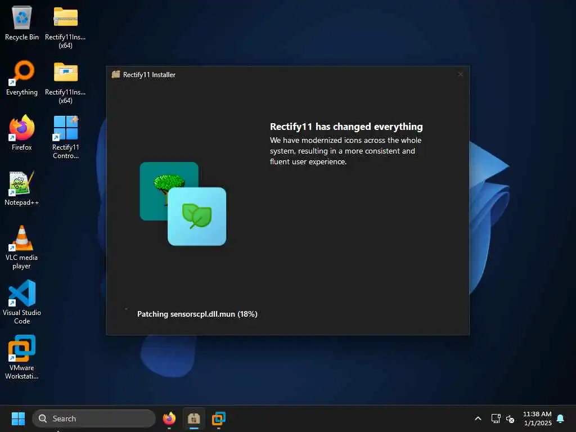Close the Rectify11 Installer window
576x432 pixels.
coord(460,75)
